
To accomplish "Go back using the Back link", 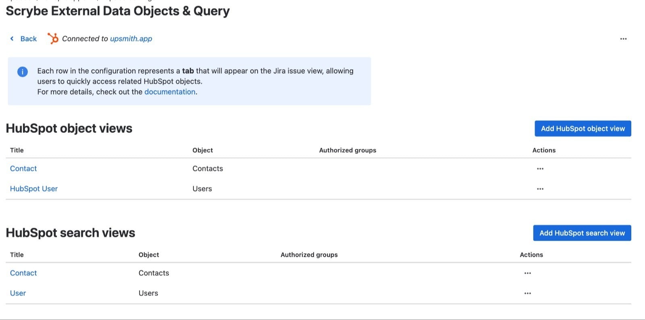I will coord(29,39).
